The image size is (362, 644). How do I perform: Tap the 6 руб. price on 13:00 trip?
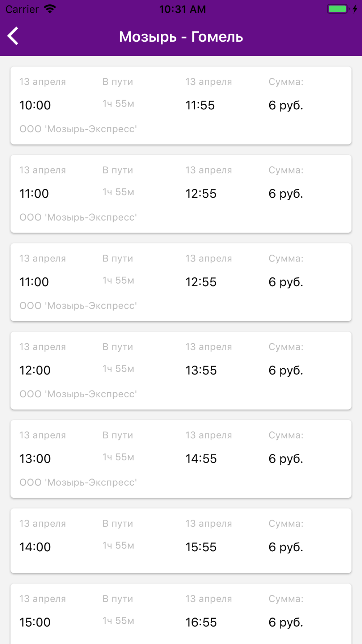[x=286, y=459]
